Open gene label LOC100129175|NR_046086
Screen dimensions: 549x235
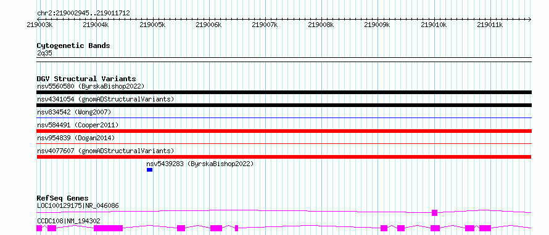tap(78, 205)
